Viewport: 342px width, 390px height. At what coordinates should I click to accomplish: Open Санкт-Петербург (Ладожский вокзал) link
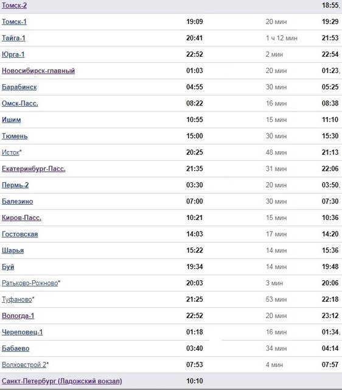click(x=62, y=381)
